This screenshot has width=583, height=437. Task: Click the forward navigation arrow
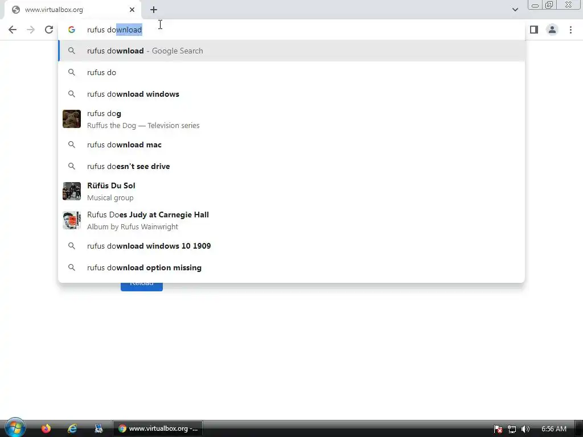point(31,30)
